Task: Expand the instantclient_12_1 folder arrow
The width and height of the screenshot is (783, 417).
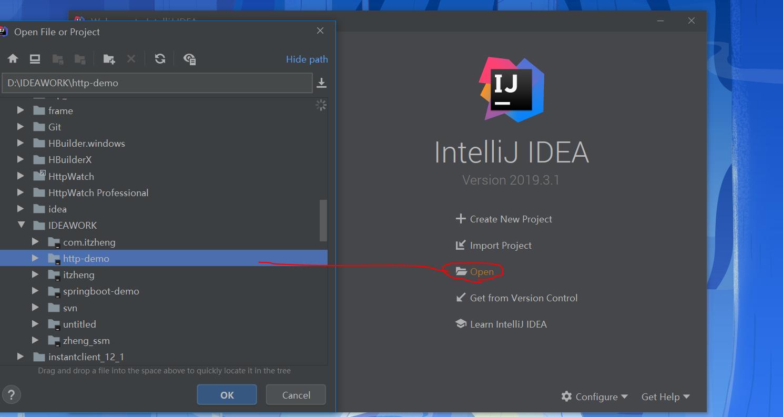Action: pos(21,357)
